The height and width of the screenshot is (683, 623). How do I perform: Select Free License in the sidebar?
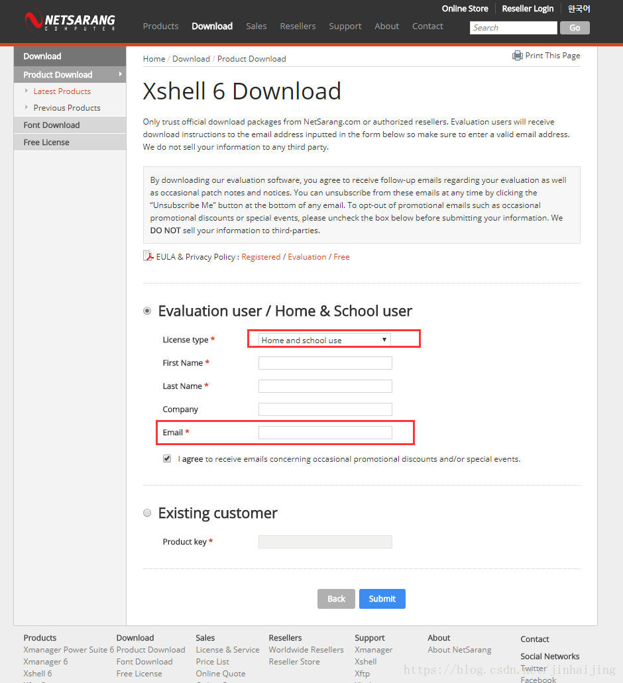70,142
